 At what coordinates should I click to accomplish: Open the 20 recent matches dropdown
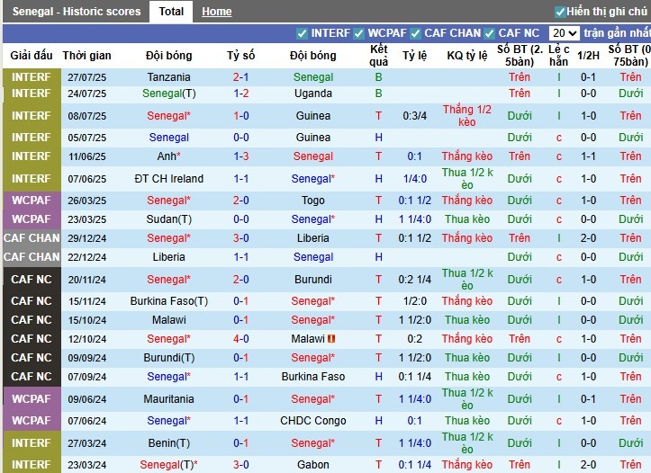(565, 33)
